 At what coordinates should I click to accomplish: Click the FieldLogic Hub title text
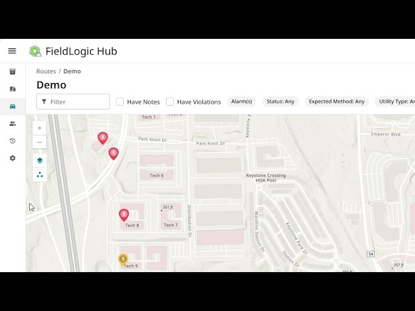click(x=81, y=51)
